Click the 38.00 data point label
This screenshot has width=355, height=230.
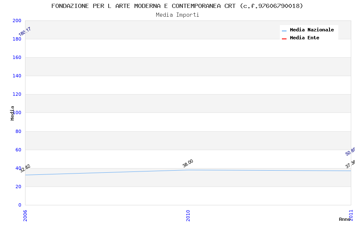[x=188, y=164]
